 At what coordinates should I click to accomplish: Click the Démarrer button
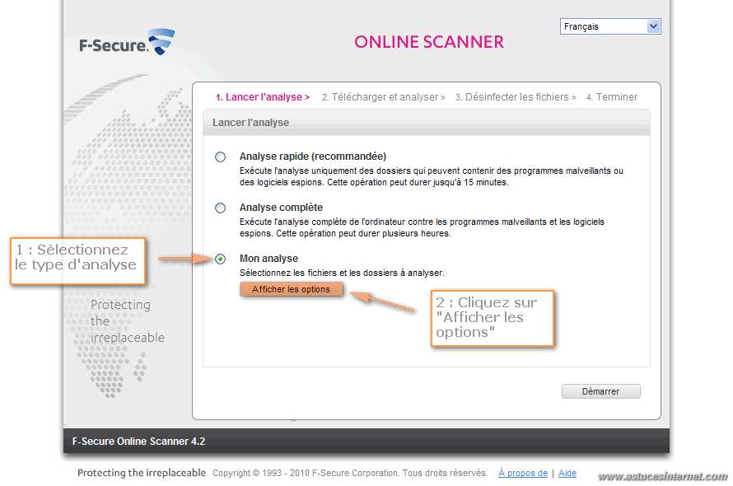[600, 391]
